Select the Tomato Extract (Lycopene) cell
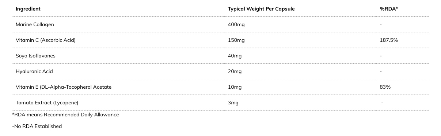This screenshot has height=136, width=441. tap(47, 103)
